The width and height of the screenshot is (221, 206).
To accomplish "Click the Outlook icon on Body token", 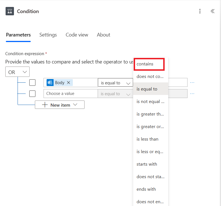I will tap(50, 83).
